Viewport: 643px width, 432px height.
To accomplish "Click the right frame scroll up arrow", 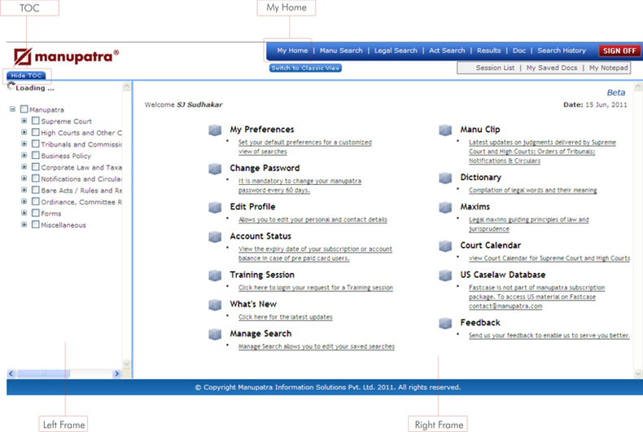I will click(x=637, y=86).
